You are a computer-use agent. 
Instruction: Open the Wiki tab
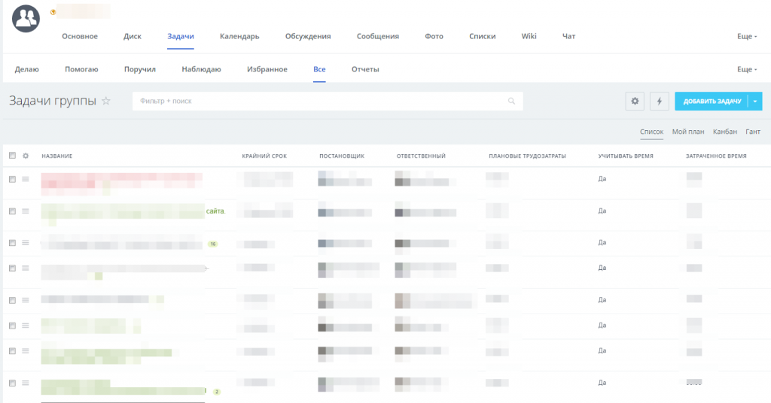[x=529, y=36]
